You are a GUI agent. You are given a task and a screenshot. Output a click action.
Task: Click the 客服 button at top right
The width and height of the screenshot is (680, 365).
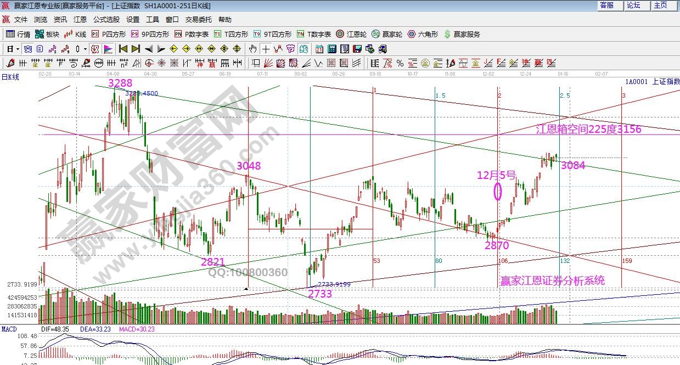(606, 5)
